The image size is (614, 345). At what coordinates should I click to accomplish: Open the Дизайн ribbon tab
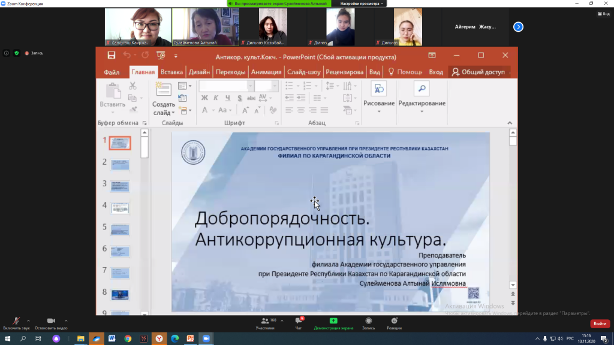(199, 72)
